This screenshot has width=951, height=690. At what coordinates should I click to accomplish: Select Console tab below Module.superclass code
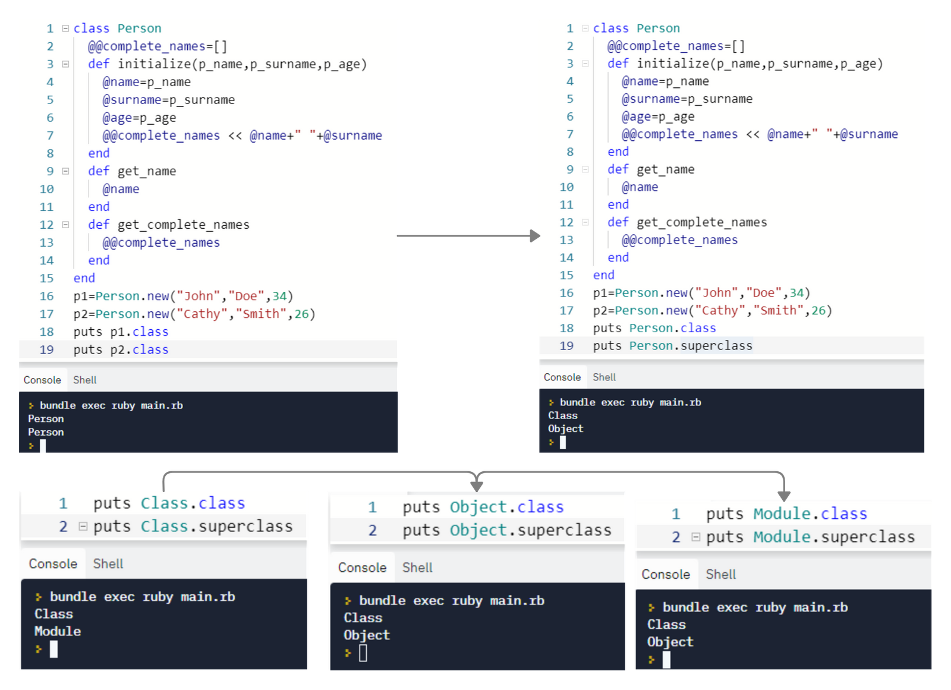point(665,575)
